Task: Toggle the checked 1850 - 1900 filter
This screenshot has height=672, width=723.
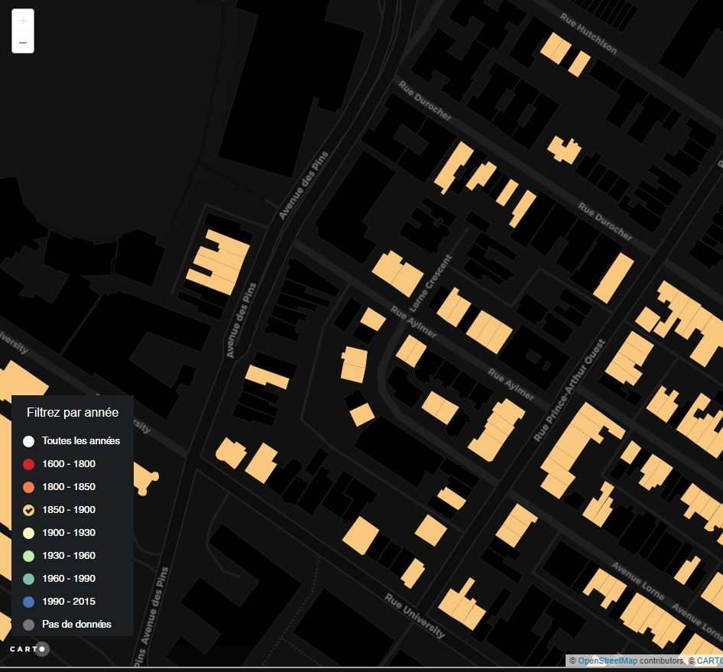Action: tap(29, 510)
